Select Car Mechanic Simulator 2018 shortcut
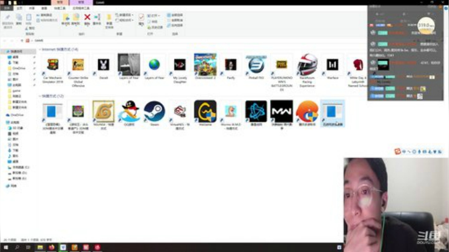The height and width of the screenshot is (252, 449). pos(52,69)
